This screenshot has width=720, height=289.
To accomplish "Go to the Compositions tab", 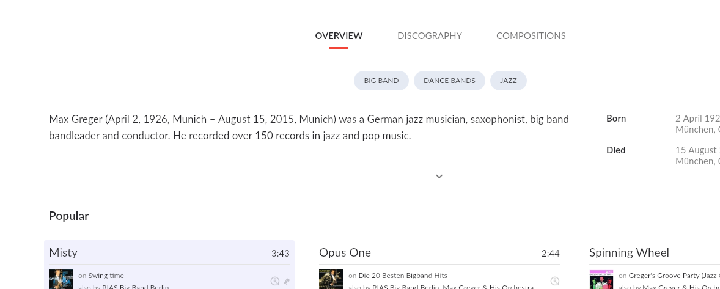I will [531, 36].
